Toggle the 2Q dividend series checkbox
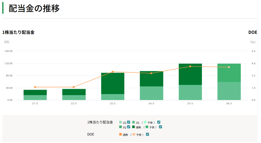 (x=159, y=122)
